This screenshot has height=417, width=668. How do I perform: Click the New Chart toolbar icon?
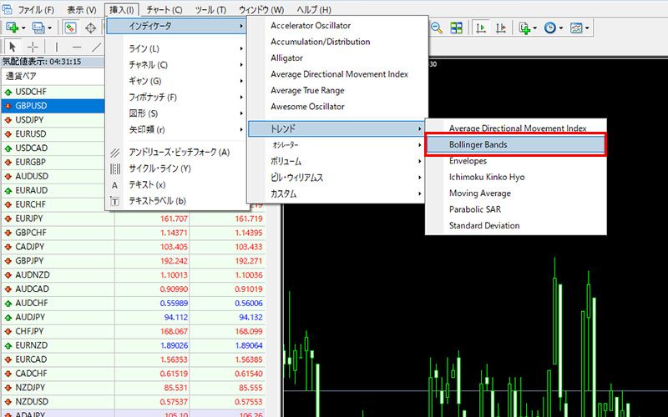click(x=14, y=28)
